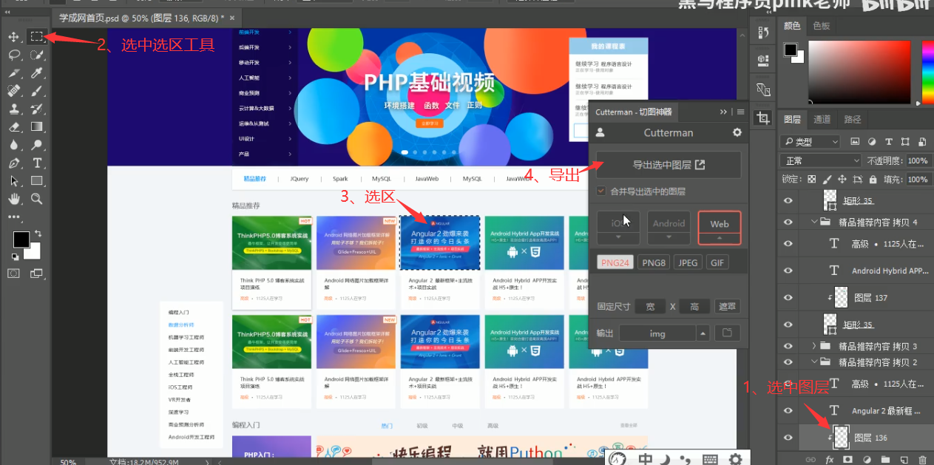The image size is (934, 465).
Task: Open the History panel icon
Action: [764, 31]
